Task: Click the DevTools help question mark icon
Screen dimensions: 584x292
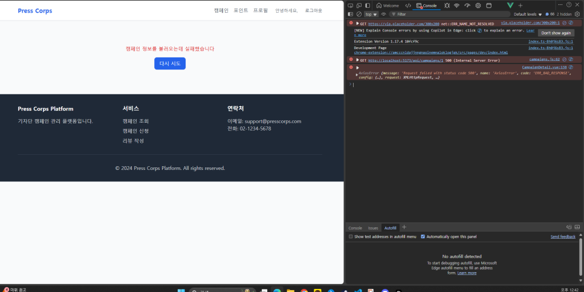Action: click(x=569, y=4)
